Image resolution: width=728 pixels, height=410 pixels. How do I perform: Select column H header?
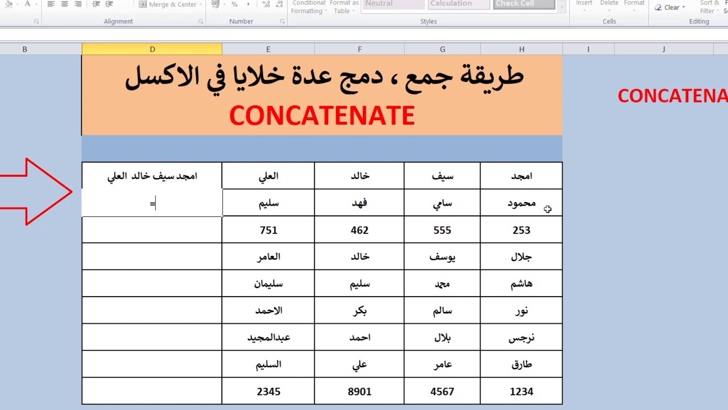522,50
